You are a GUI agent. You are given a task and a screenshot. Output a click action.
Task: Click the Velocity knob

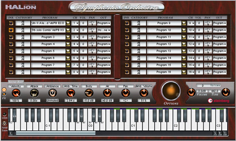click(x=16, y=93)
